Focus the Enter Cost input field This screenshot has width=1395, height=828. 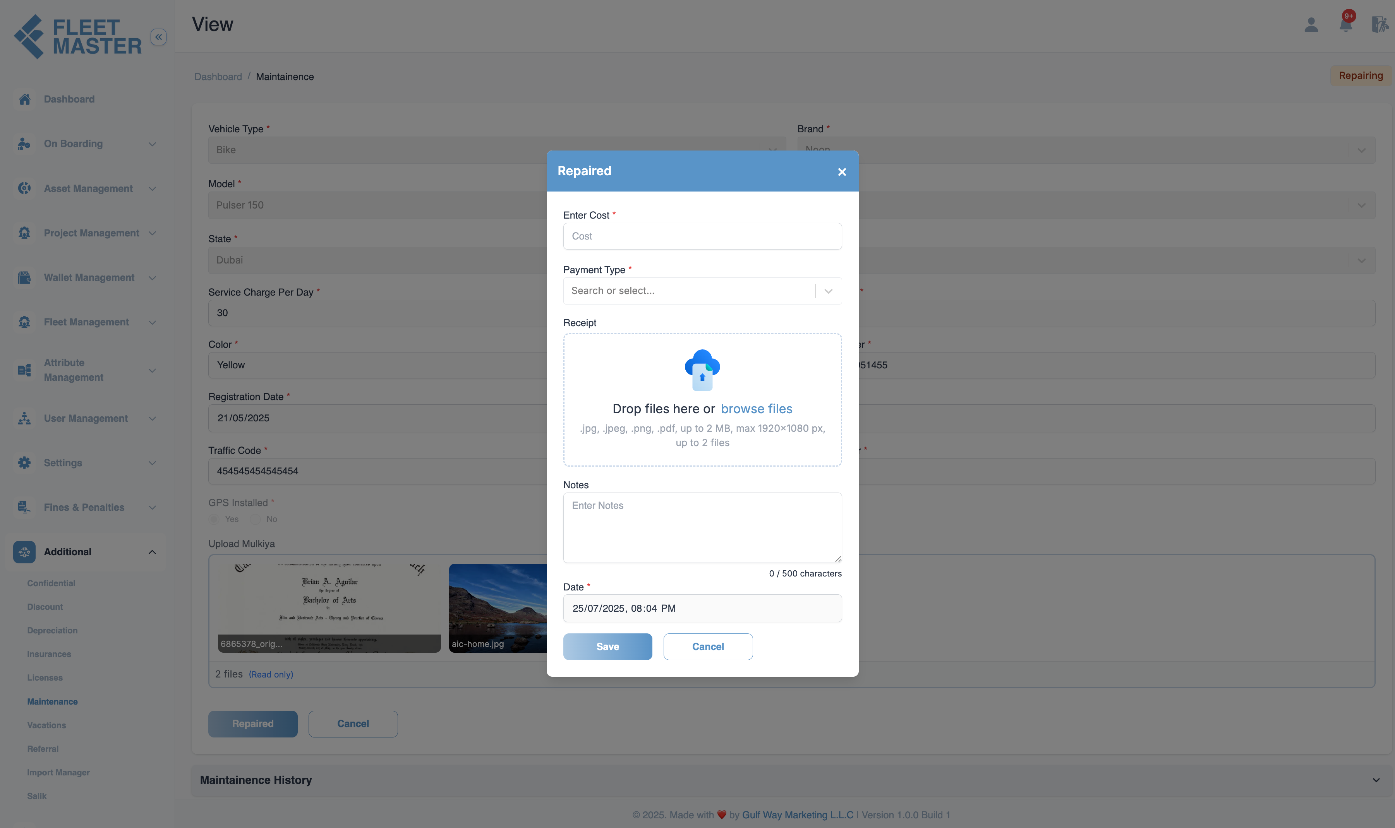pos(702,236)
